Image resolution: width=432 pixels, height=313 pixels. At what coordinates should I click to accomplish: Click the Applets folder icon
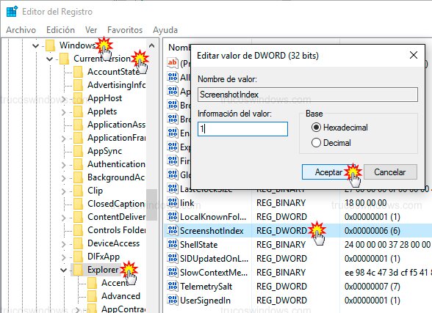(x=78, y=111)
